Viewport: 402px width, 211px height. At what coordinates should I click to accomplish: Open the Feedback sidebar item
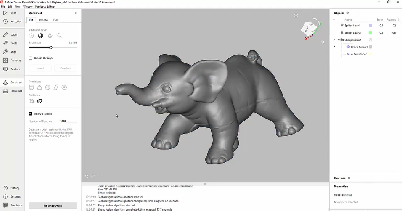pyautogui.click(x=13, y=205)
